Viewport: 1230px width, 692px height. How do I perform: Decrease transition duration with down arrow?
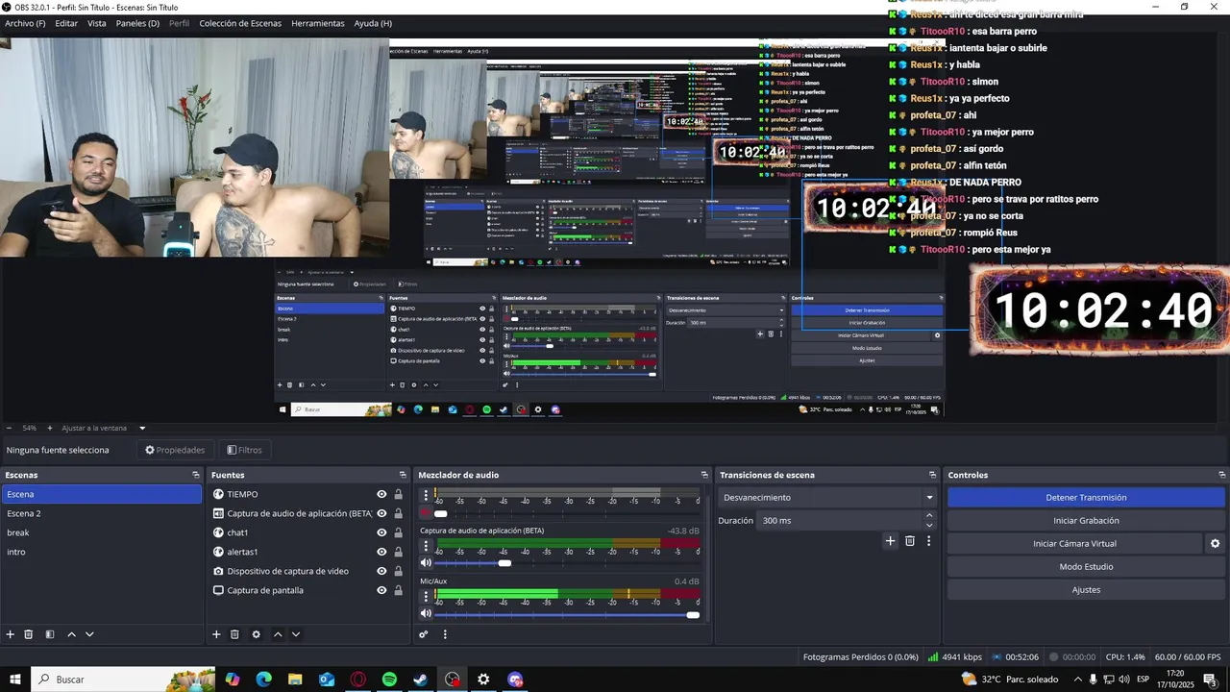928,526
